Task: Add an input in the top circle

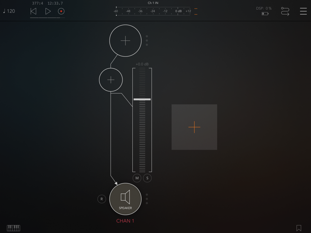Action: coord(125,41)
